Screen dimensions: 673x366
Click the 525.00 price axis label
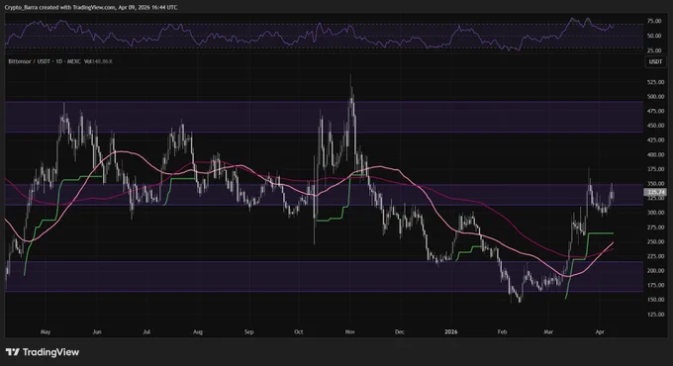pos(655,82)
